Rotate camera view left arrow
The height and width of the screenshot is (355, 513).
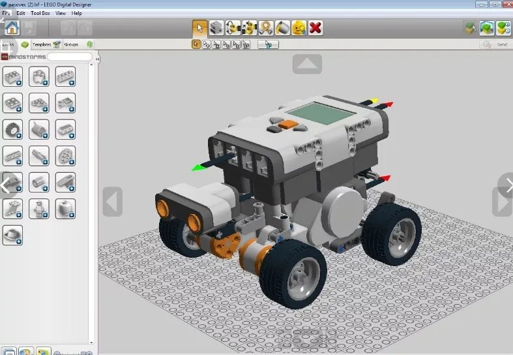pos(113,202)
